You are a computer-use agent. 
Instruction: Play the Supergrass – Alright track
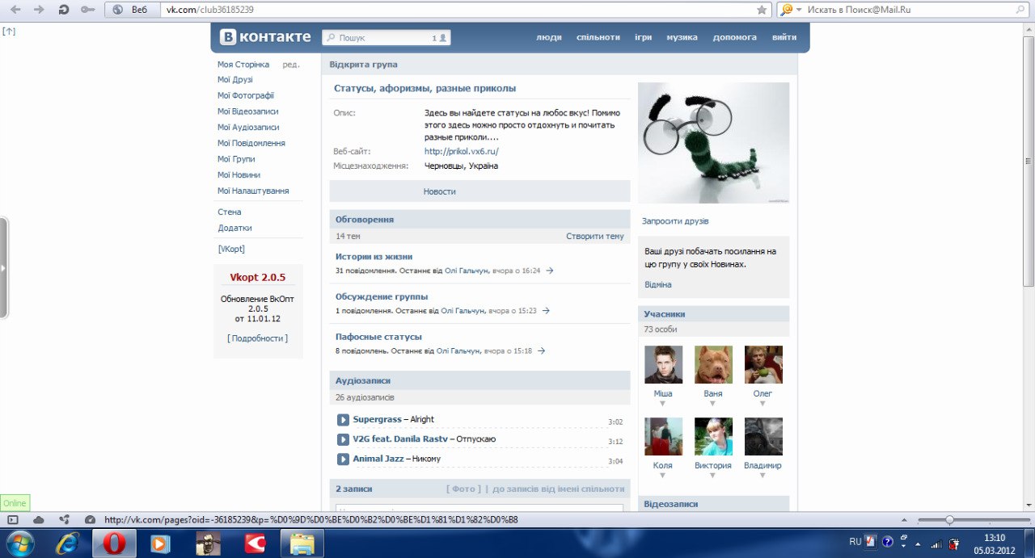343,420
